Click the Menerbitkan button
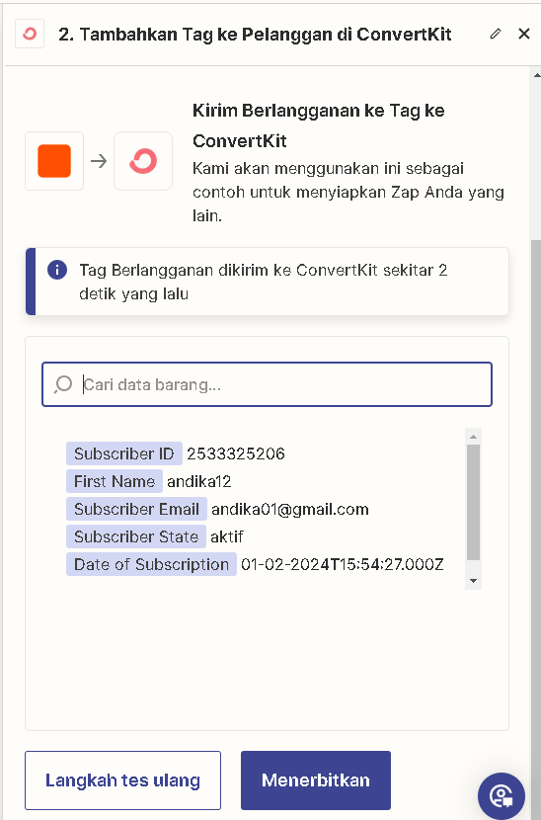The width and height of the screenshot is (541, 820). pos(316,780)
